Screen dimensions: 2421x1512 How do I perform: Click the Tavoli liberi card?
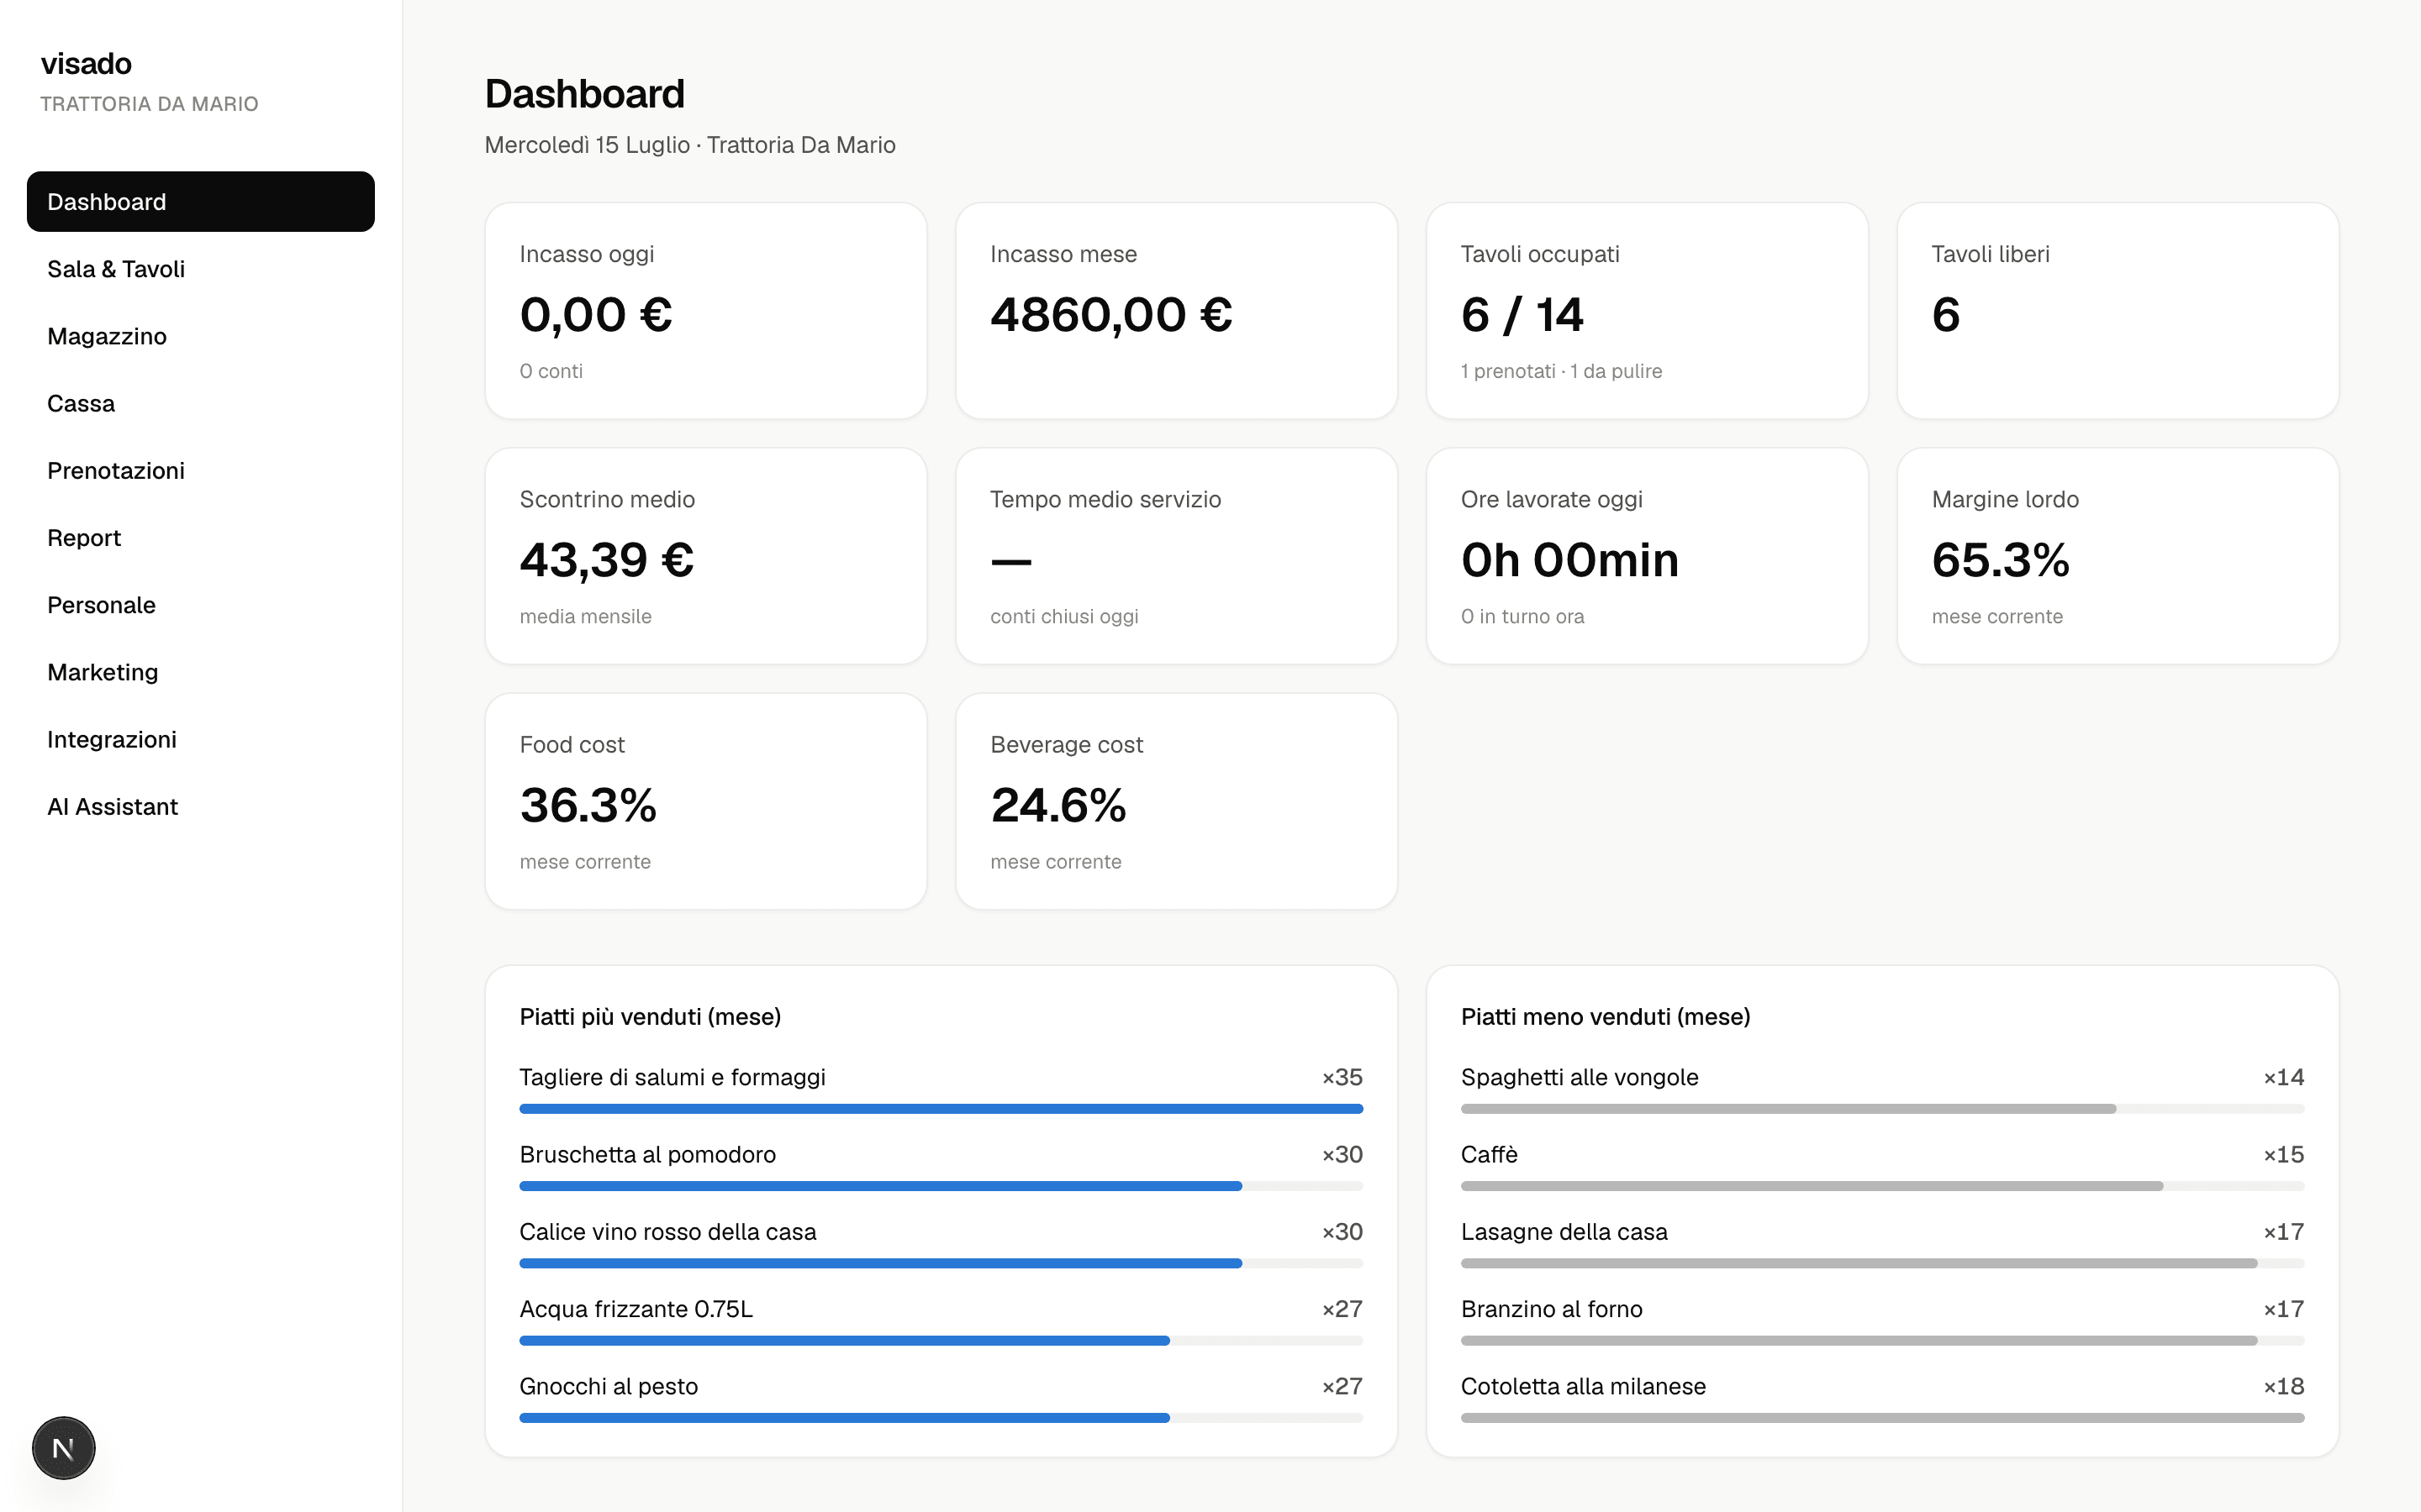point(2118,311)
